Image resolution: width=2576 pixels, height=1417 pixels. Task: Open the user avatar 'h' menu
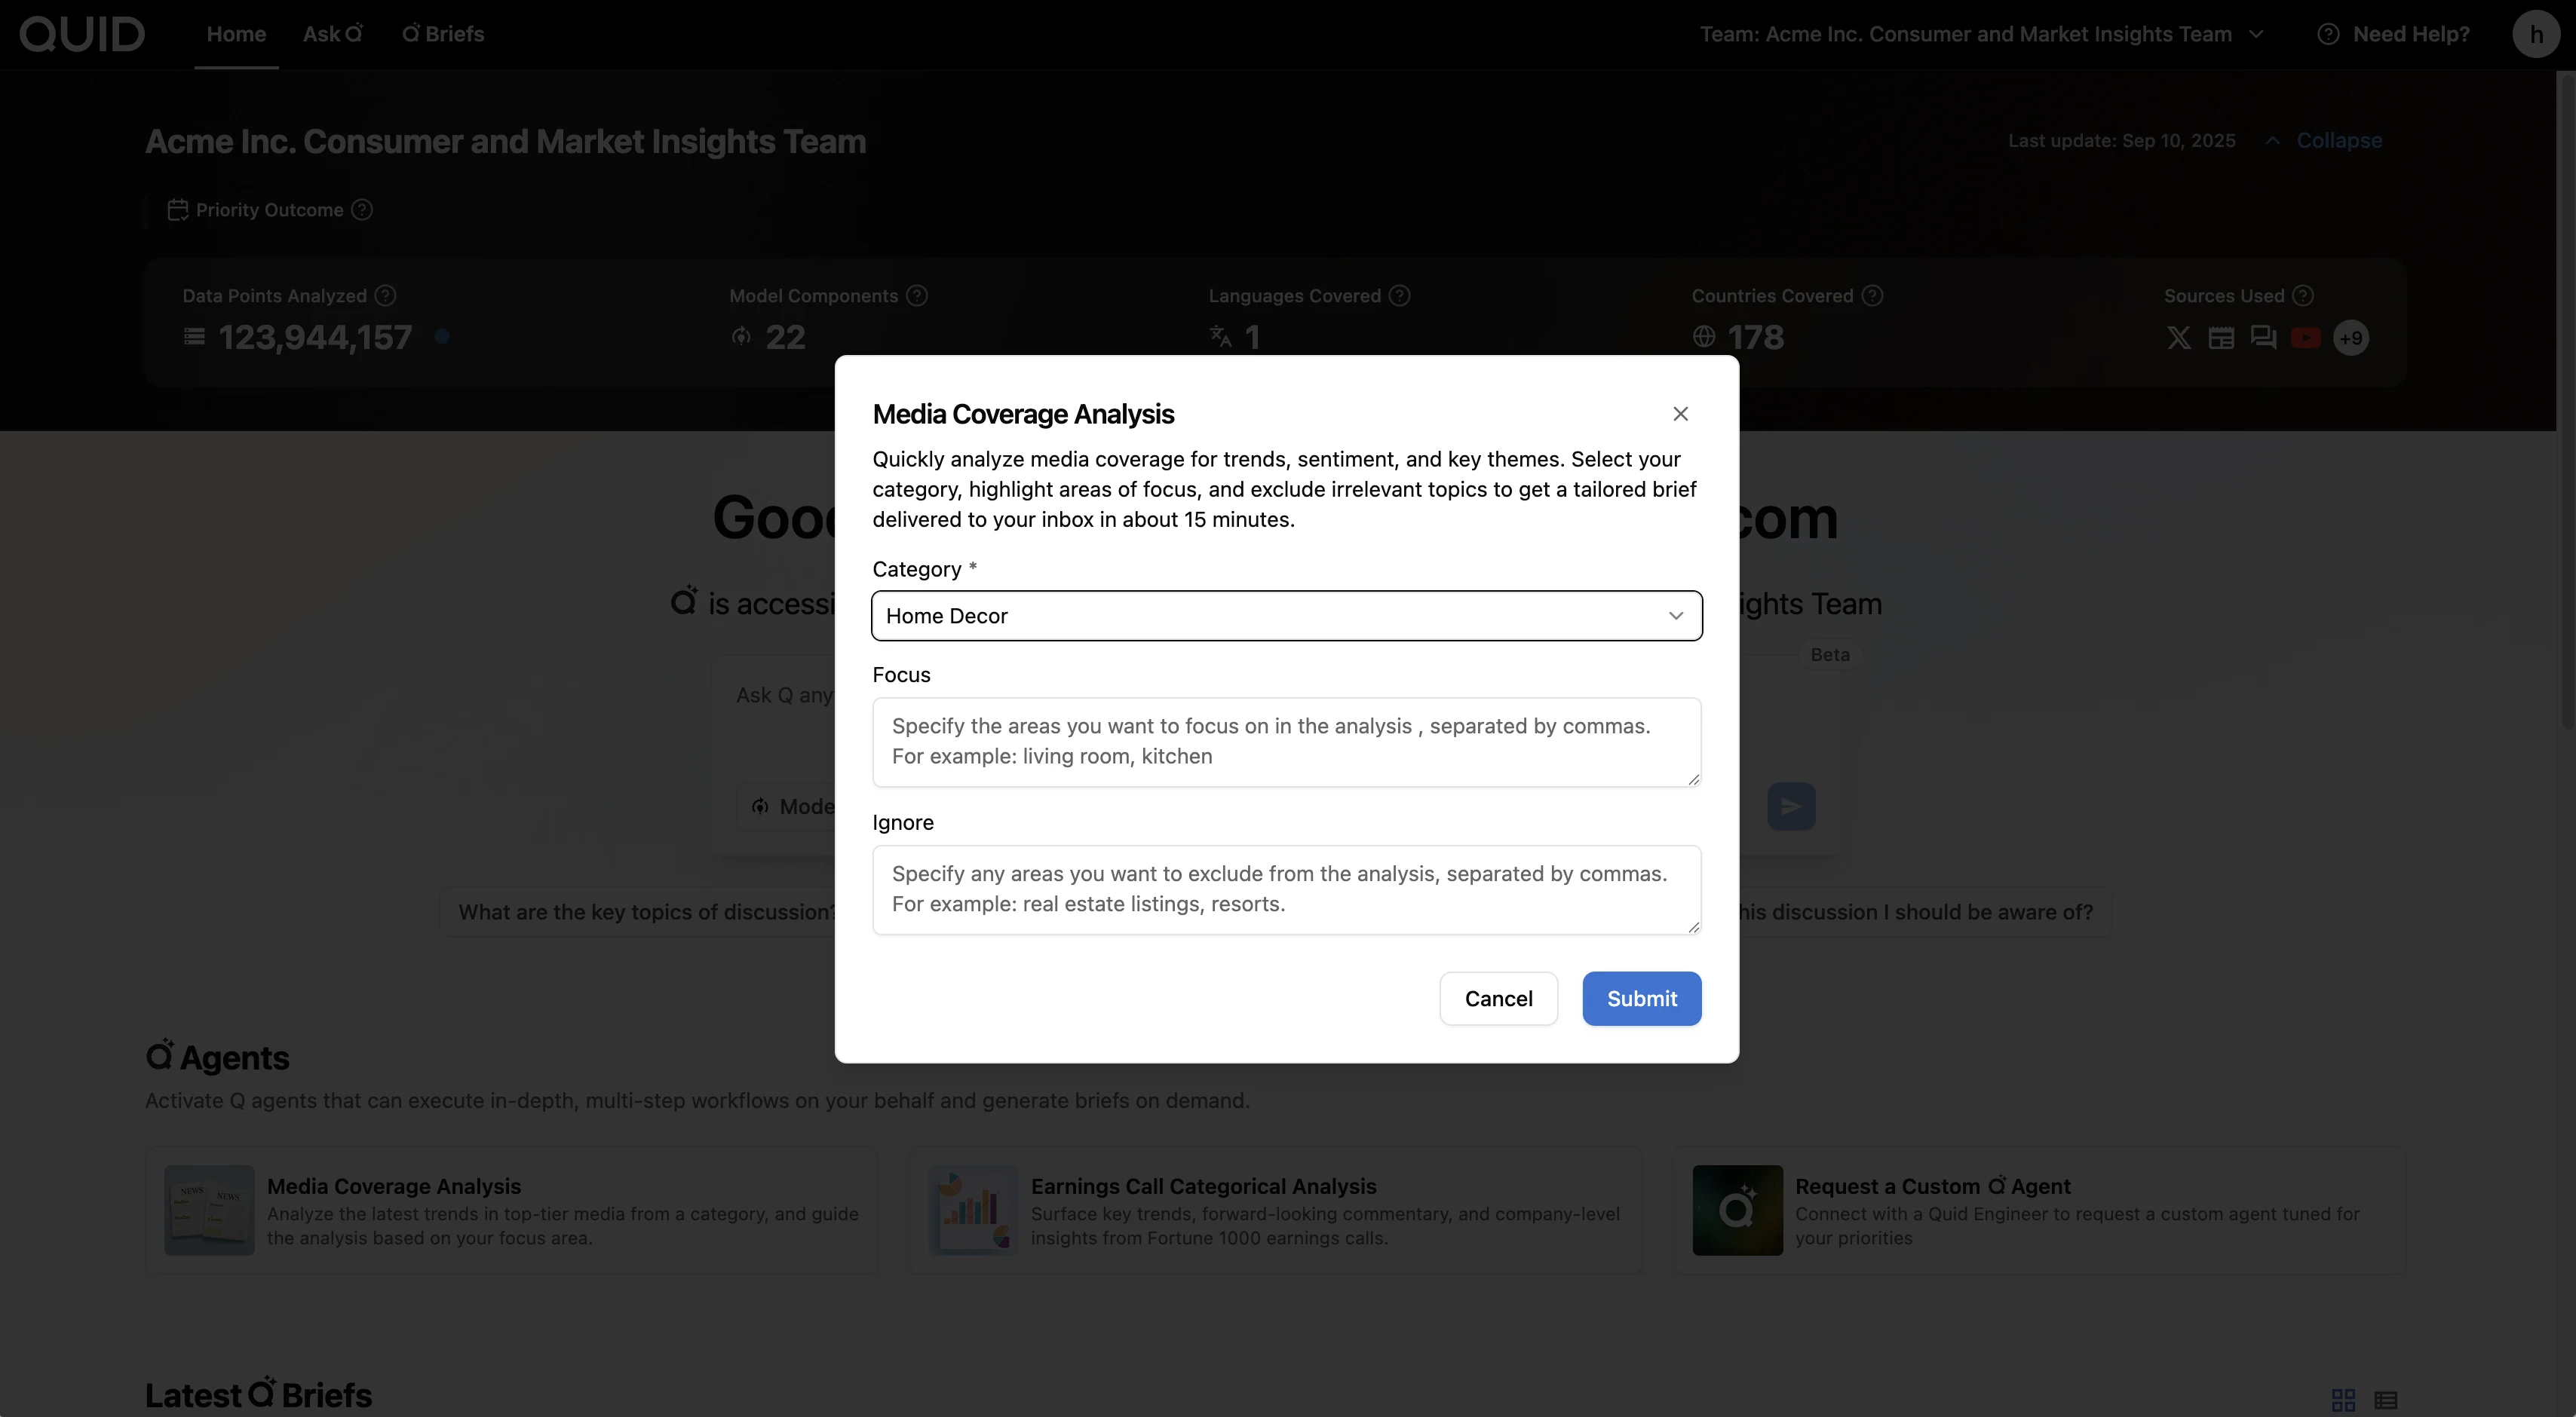coord(2535,34)
